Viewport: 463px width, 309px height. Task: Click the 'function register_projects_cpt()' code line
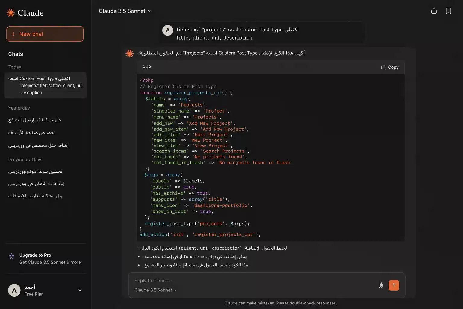pyautogui.click(x=186, y=93)
